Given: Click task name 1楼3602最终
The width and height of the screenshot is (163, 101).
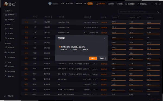Looking at the screenshot, I should [x=62, y=79].
